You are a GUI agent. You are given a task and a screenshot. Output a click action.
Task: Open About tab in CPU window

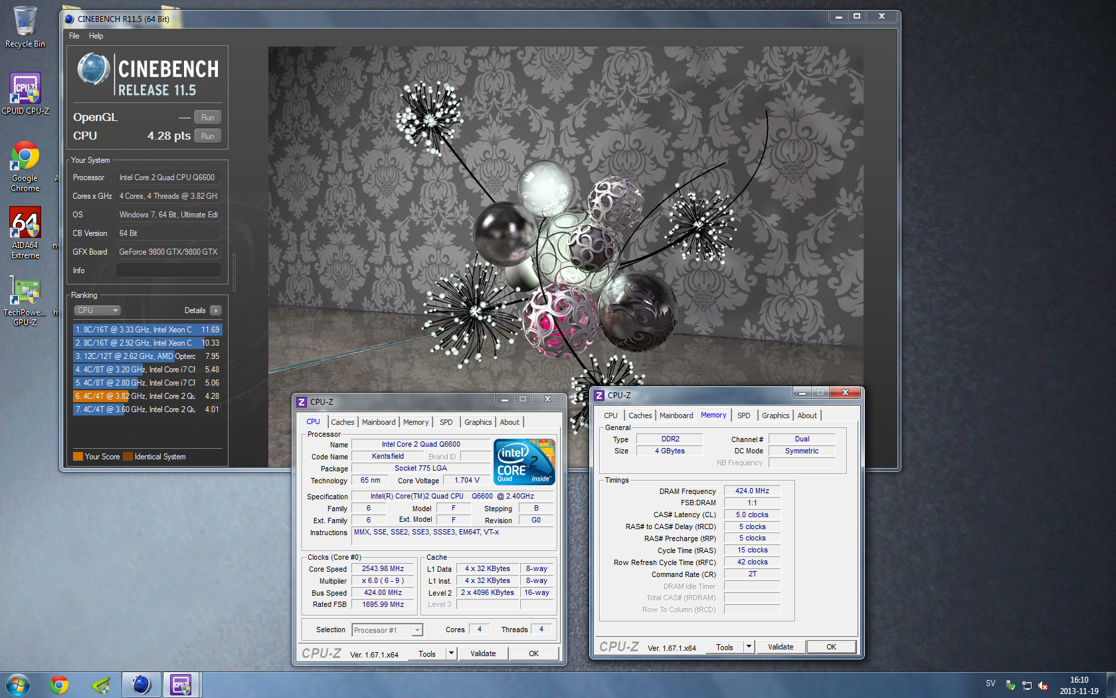pyautogui.click(x=510, y=422)
